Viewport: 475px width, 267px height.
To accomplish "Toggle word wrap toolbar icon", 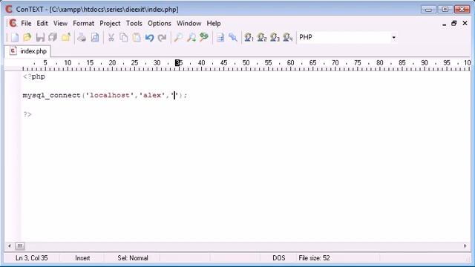I will [x=220, y=38].
